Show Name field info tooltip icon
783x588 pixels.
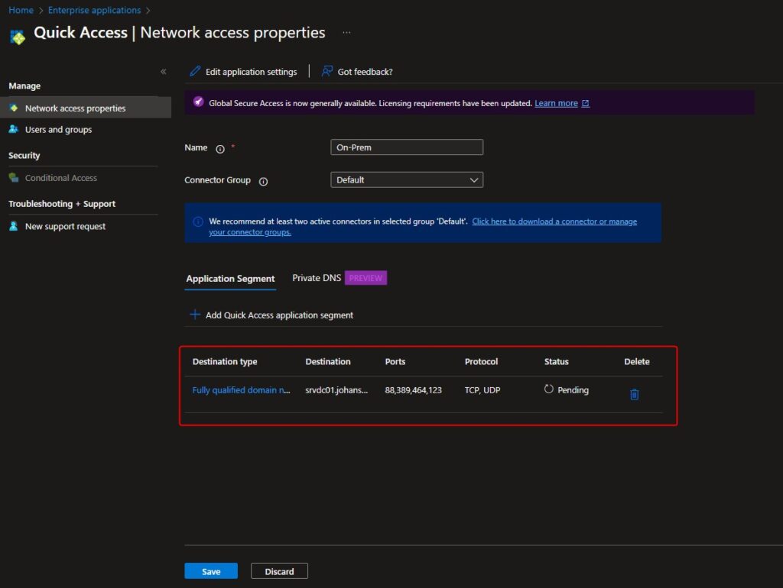tap(219, 149)
